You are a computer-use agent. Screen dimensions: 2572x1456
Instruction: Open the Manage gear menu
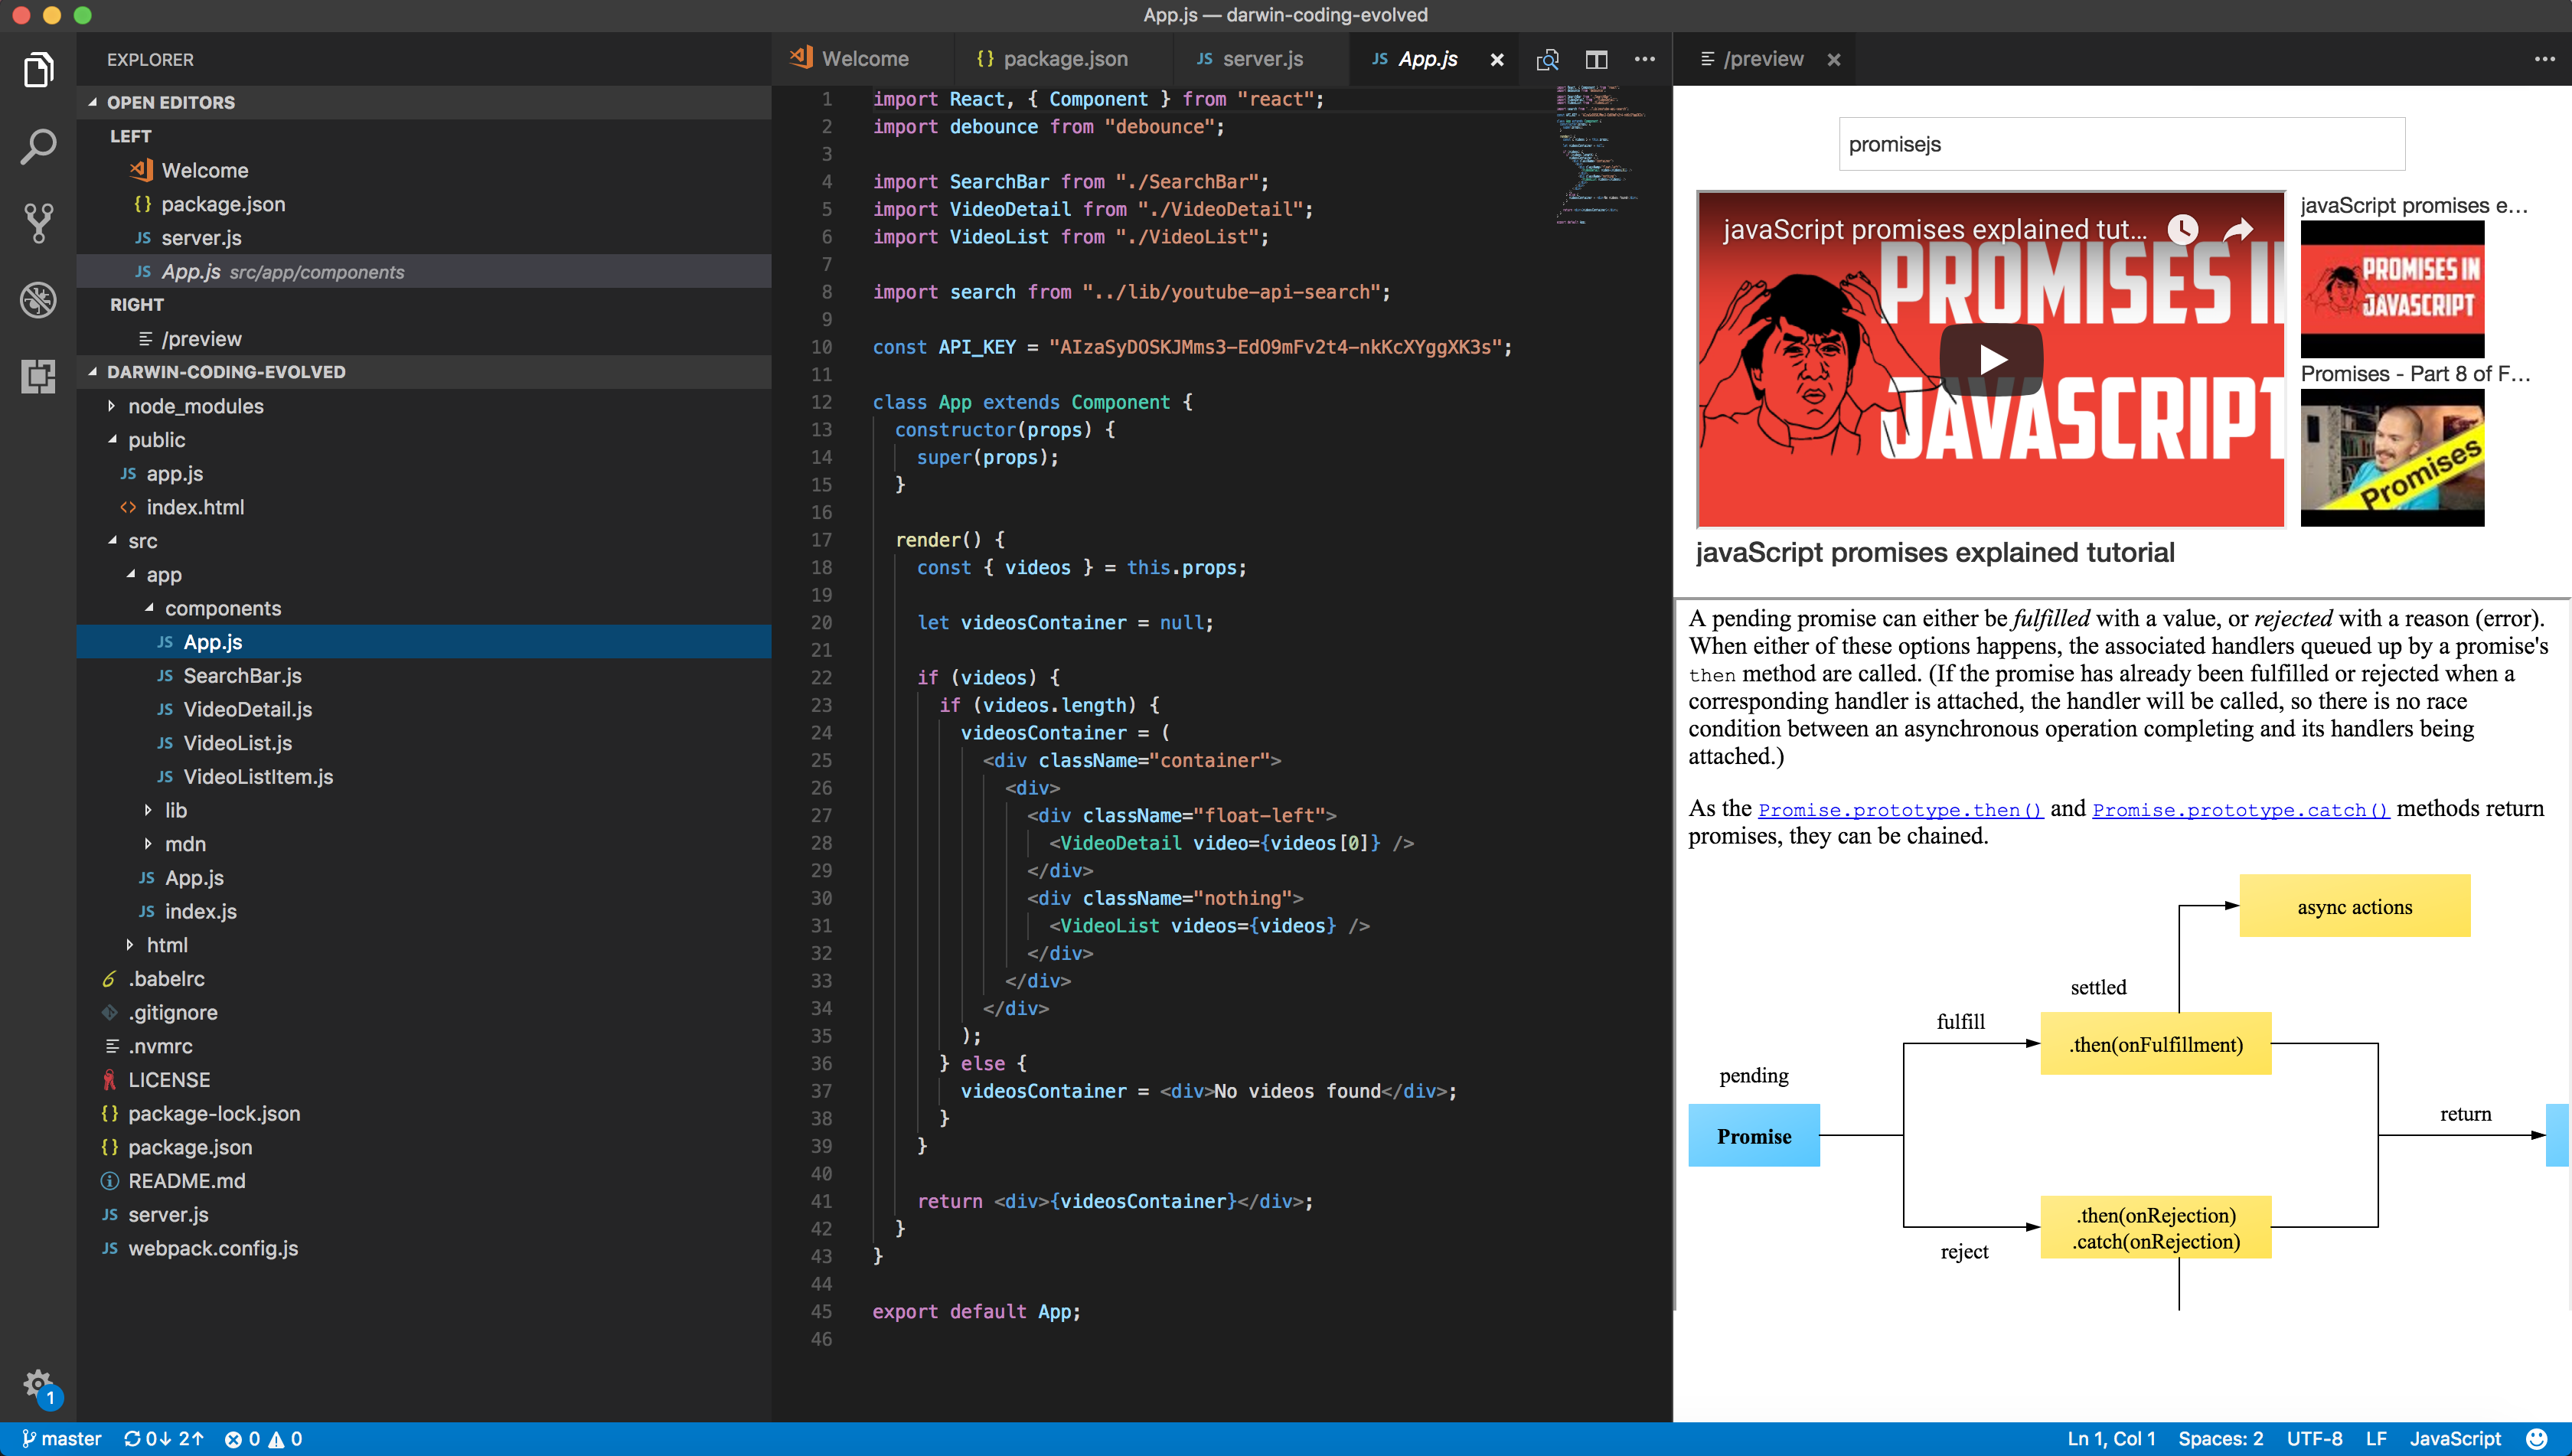[38, 1385]
